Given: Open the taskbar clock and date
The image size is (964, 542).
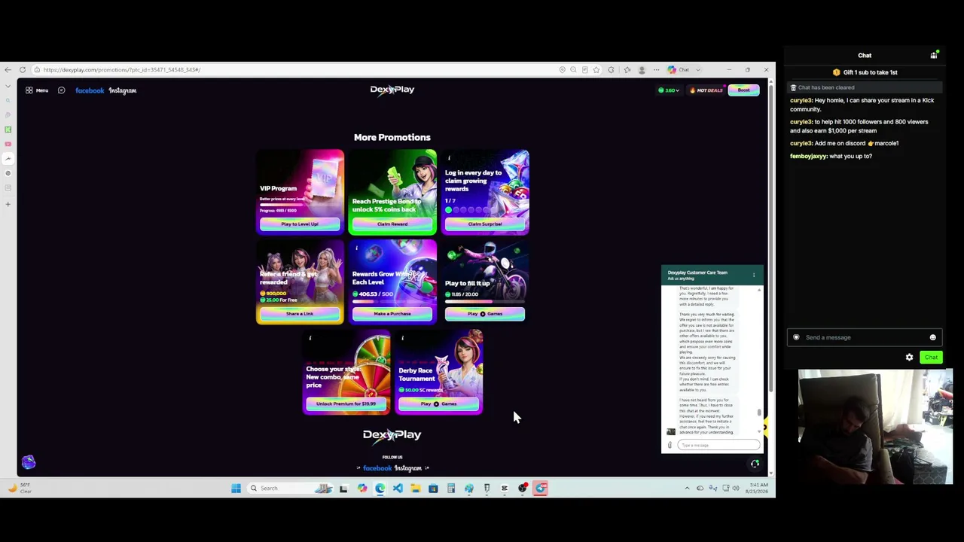Looking at the screenshot, I should pyautogui.click(x=758, y=489).
